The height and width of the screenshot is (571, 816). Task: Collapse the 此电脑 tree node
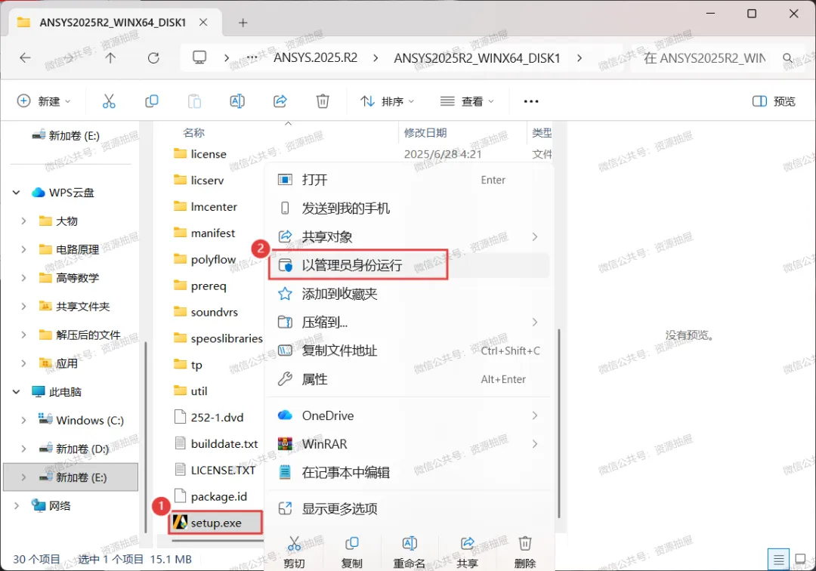point(16,391)
